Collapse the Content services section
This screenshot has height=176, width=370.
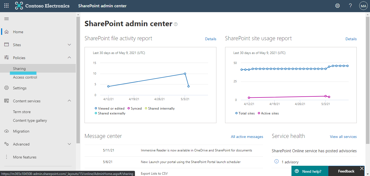69,101
